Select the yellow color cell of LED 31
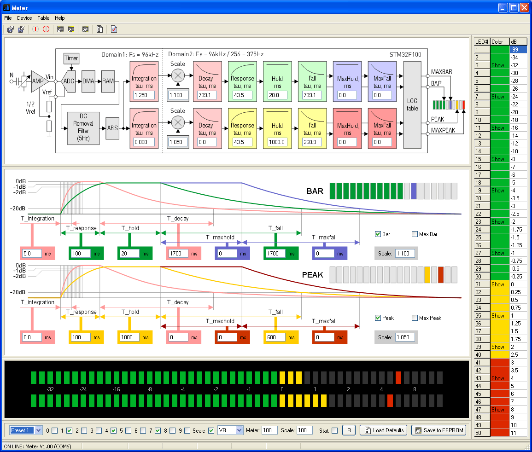 point(500,284)
